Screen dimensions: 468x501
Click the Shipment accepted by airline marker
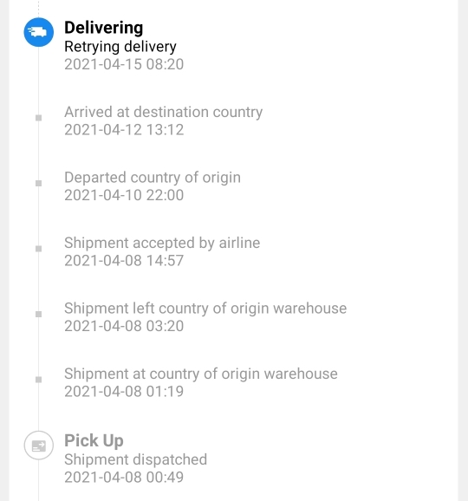coord(39,249)
